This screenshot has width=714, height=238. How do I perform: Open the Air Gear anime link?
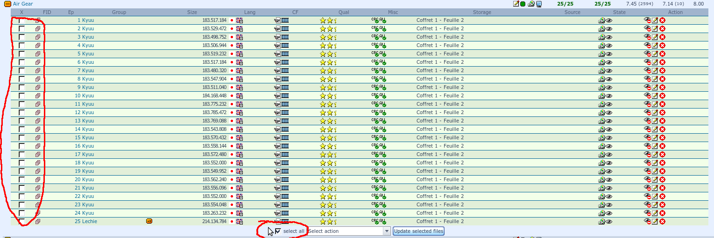click(23, 4)
